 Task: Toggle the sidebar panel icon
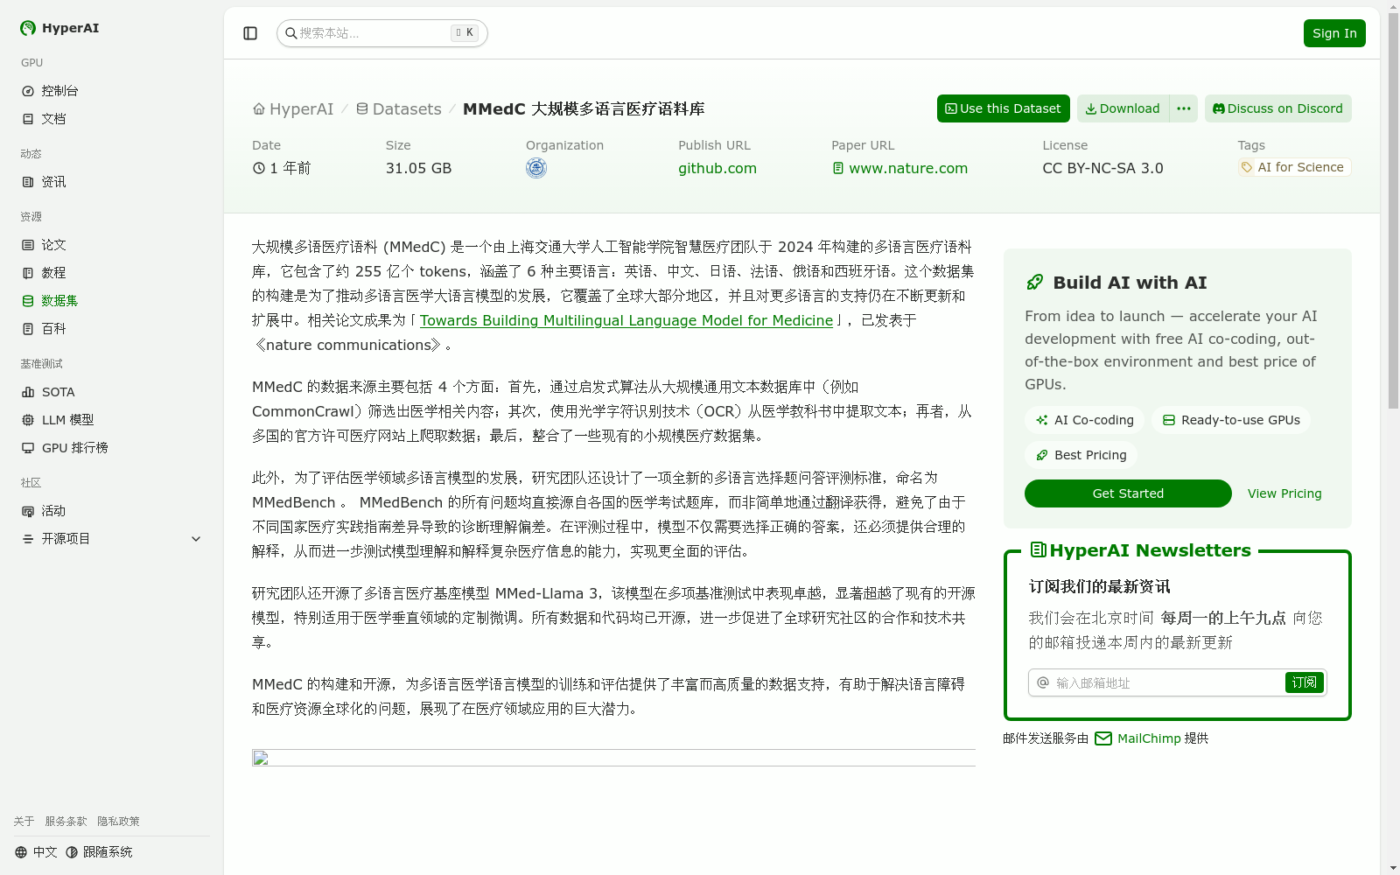(250, 33)
